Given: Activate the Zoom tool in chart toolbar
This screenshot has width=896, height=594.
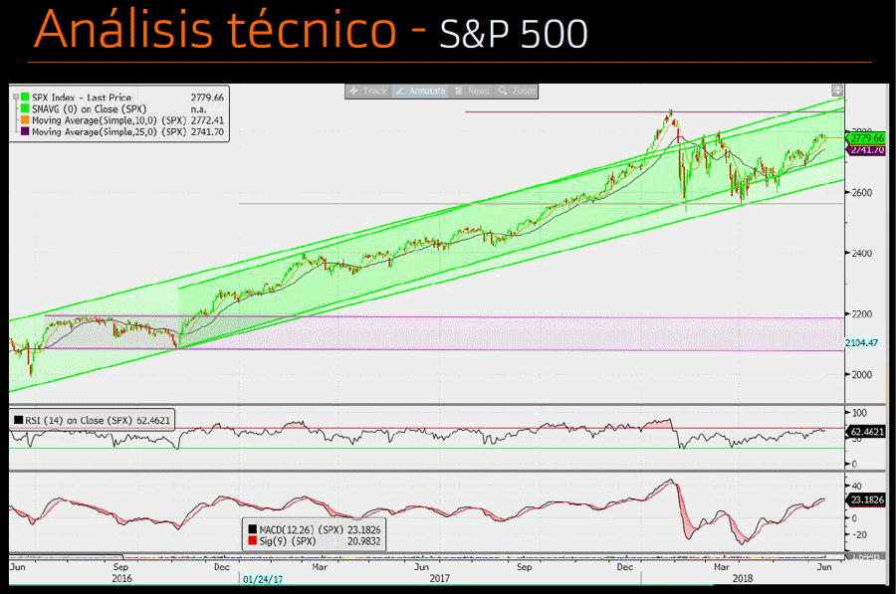Looking at the screenshot, I should (517, 91).
